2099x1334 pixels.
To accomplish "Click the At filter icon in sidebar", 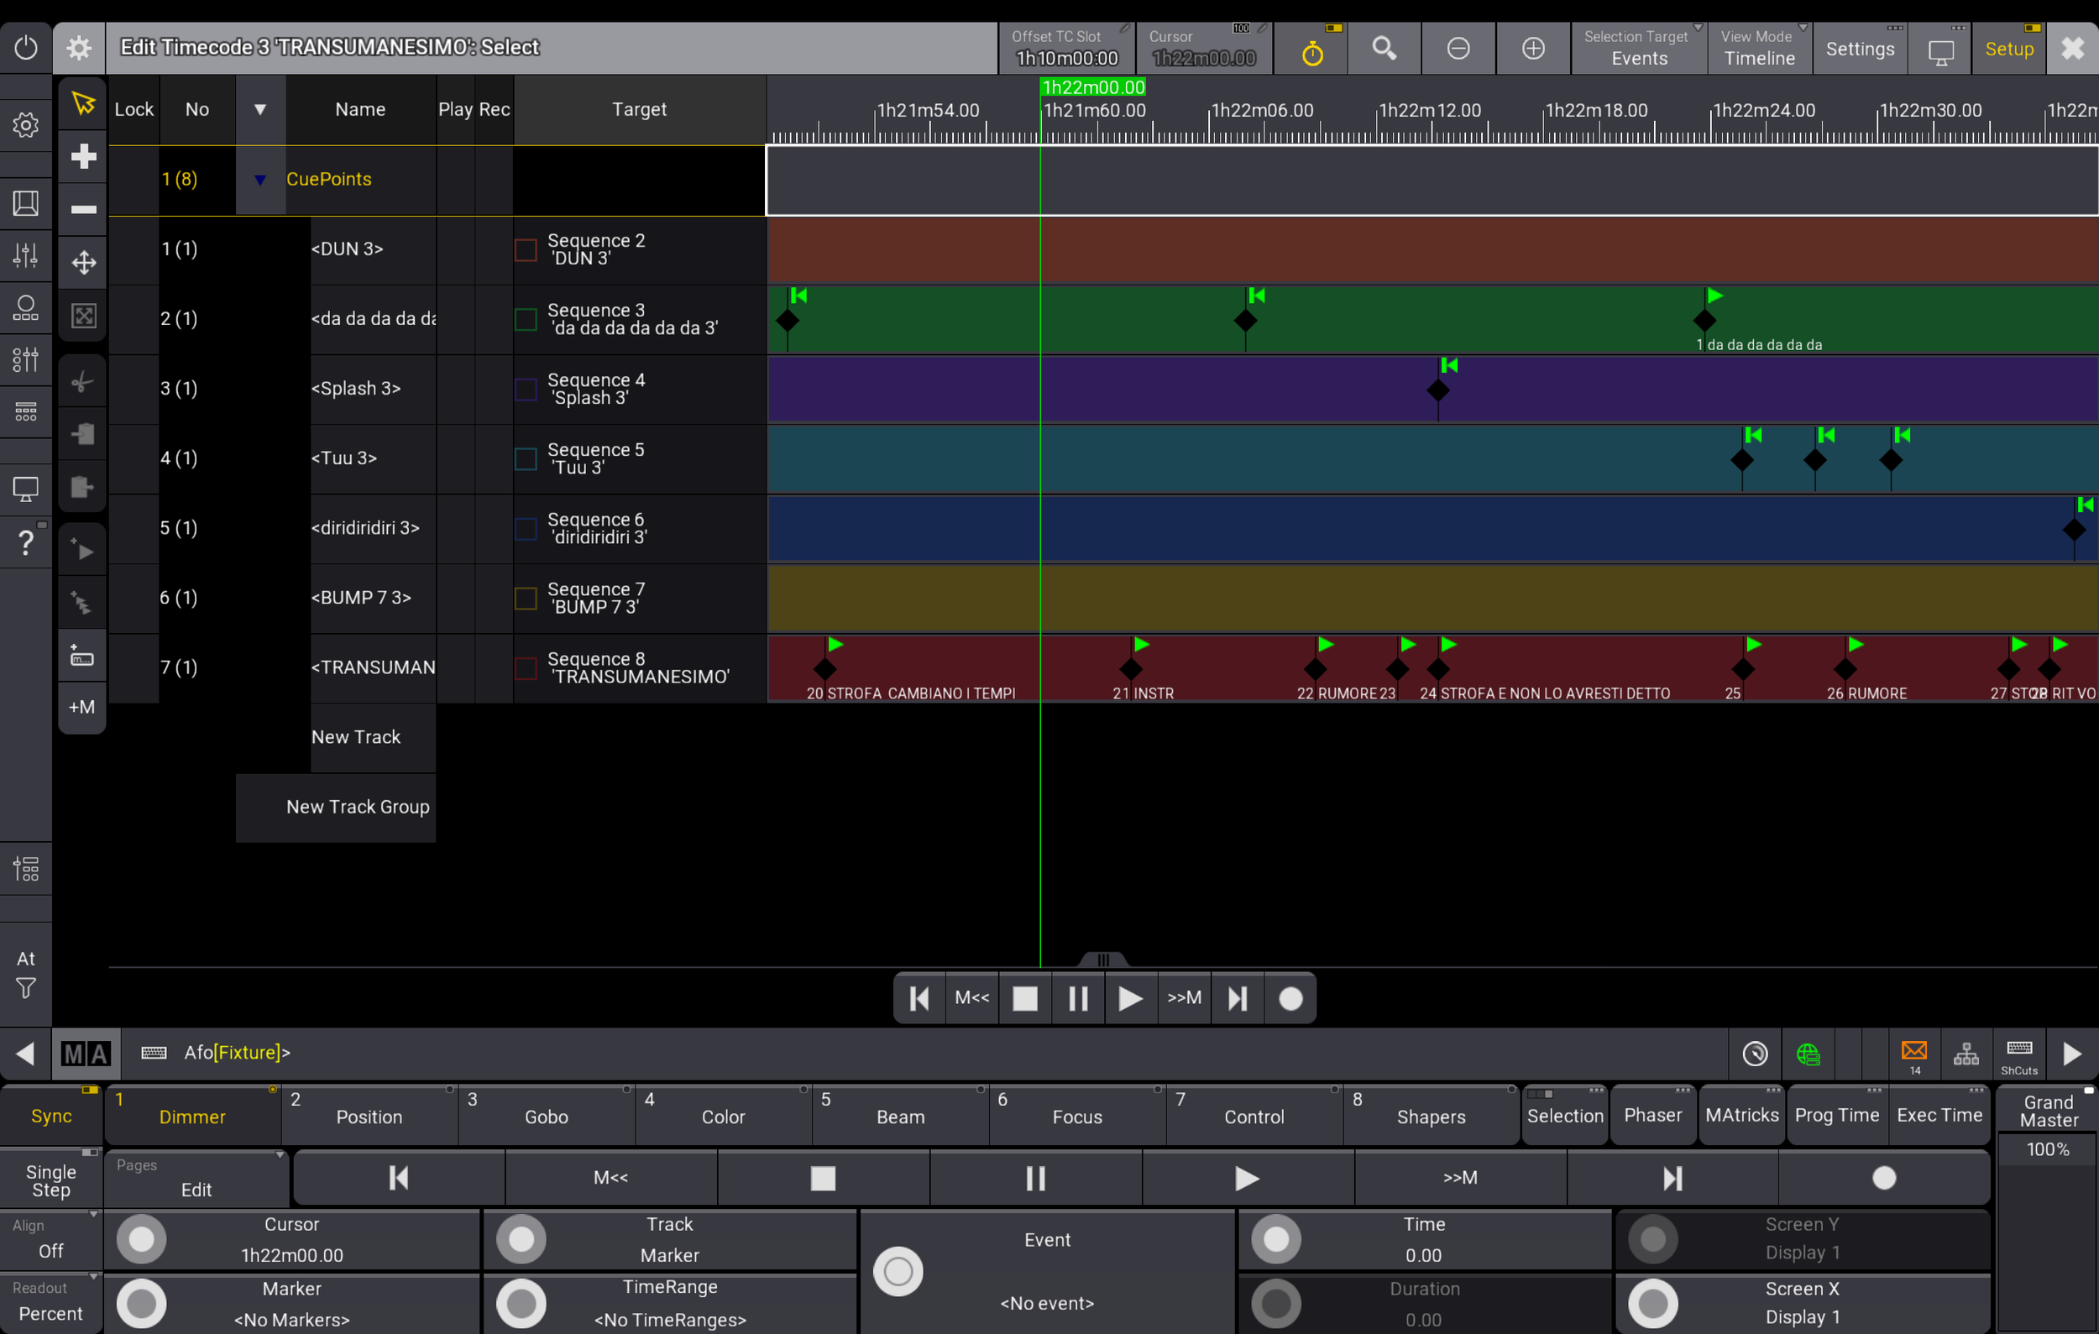I will 25,972.
